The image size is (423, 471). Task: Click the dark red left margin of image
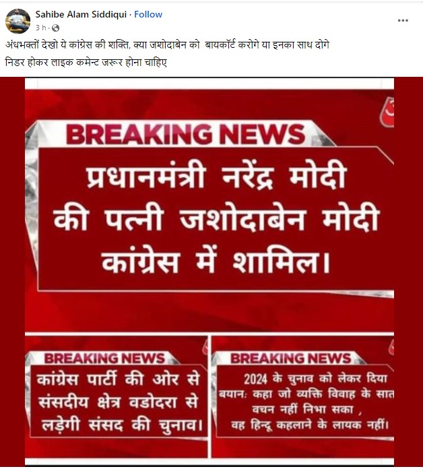12,270
